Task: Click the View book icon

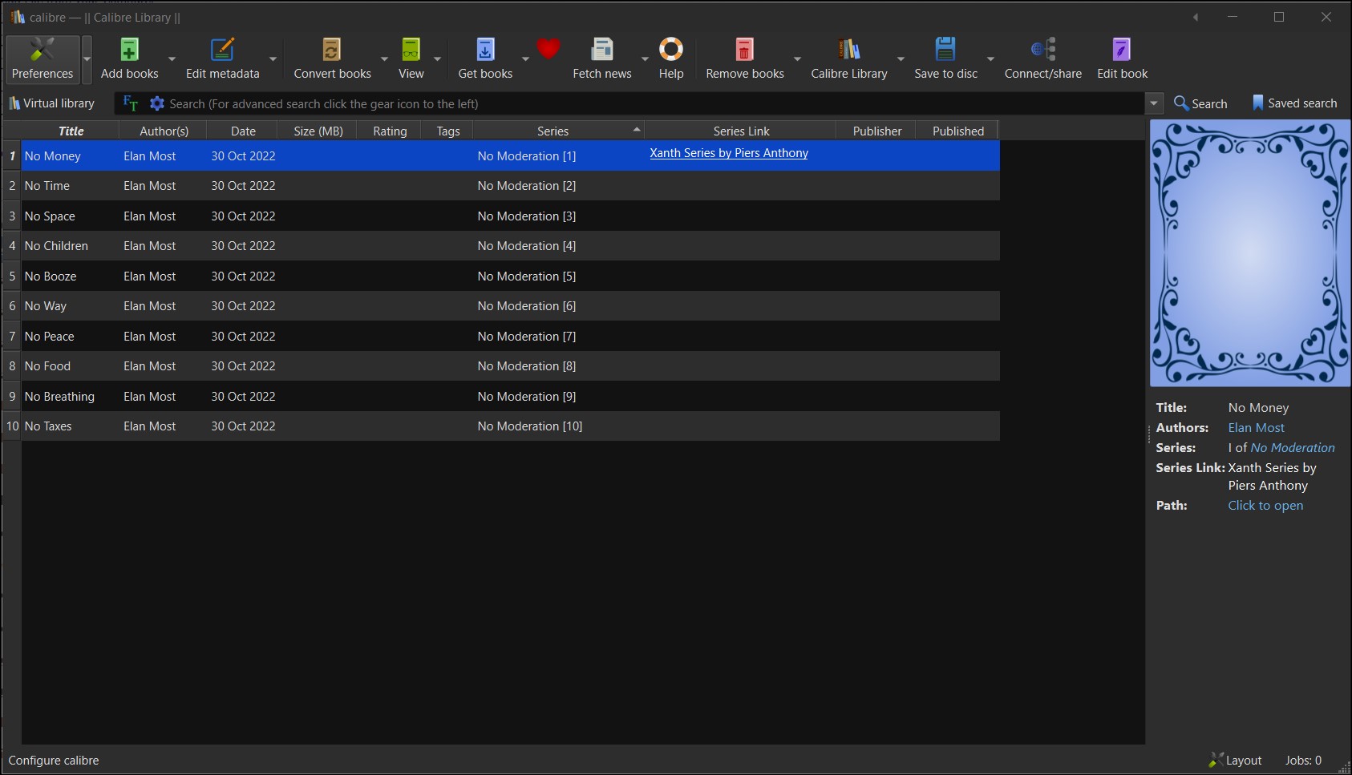Action: (x=411, y=50)
